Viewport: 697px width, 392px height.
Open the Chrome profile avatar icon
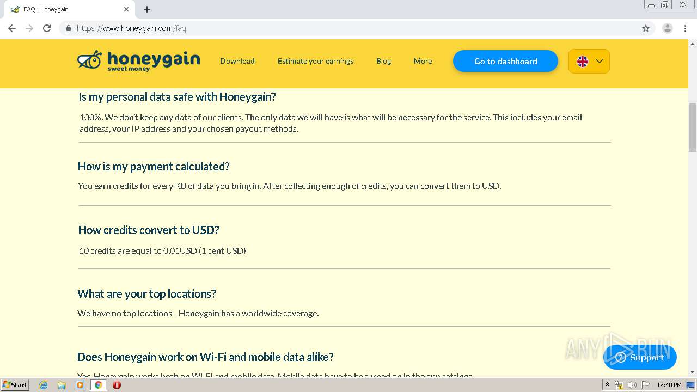668,28
